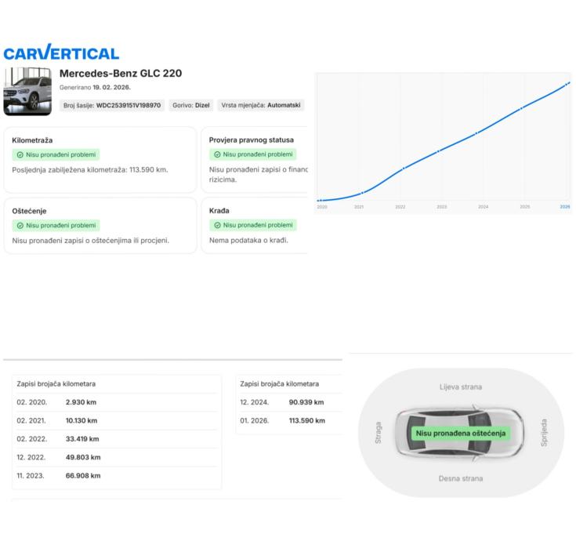Screen dimensions: 576x541
Task: Click the 33.419 km odometer value
Action: pyautogui.click(x=82, y=439)
